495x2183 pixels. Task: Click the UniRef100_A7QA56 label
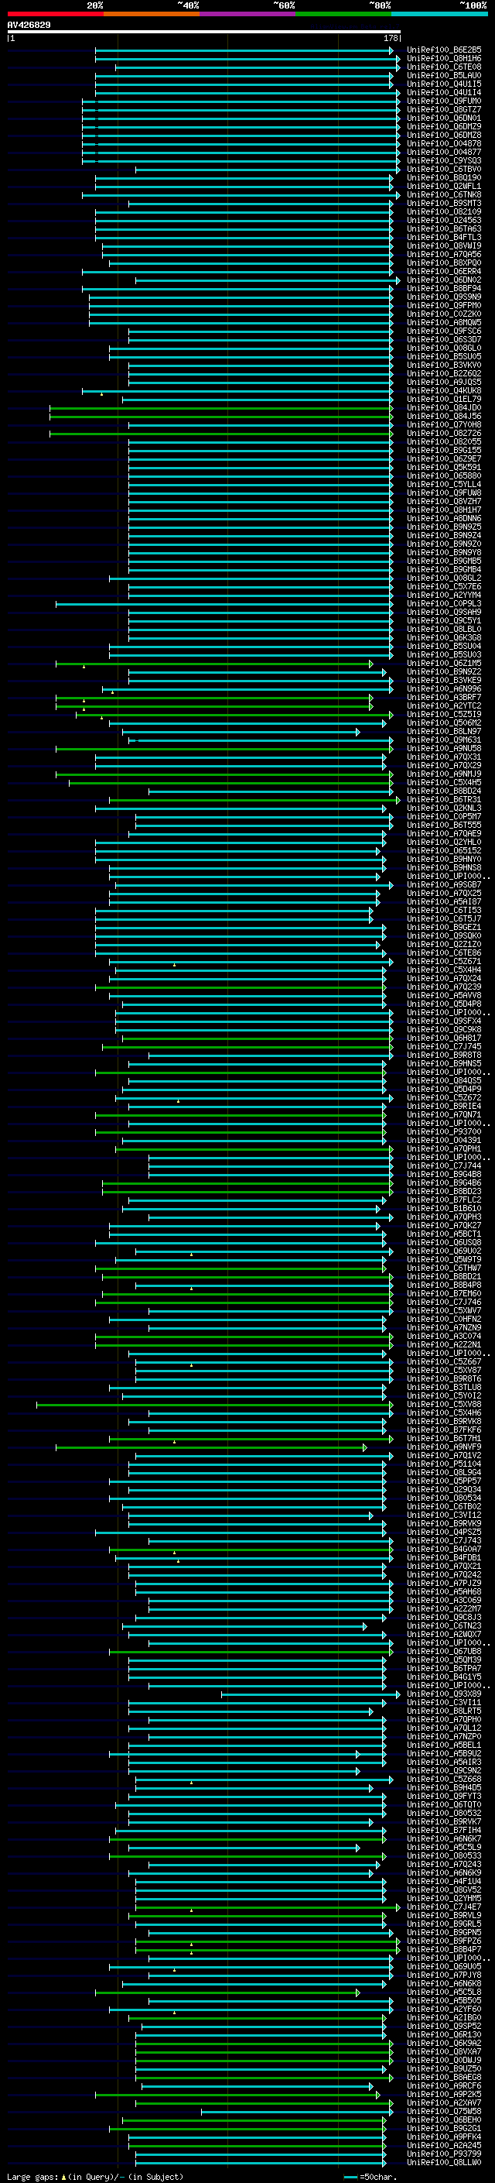point(444,254)
